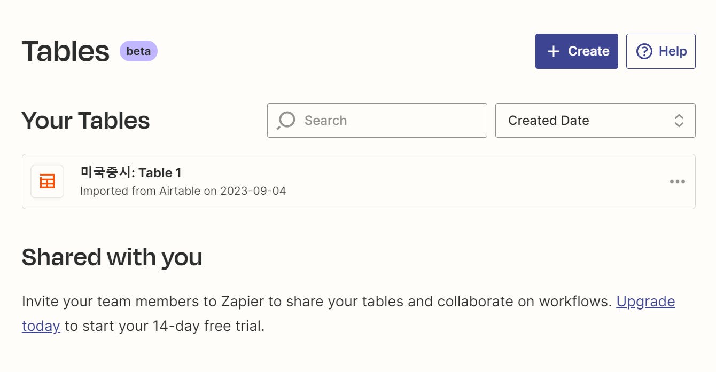Follow the Upgrade today link
Image resolution: width=716 pixels, height=372 pixels.
(645, 302)
